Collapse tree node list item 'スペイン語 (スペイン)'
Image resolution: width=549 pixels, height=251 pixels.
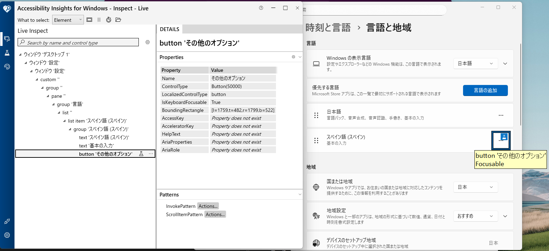65,121
